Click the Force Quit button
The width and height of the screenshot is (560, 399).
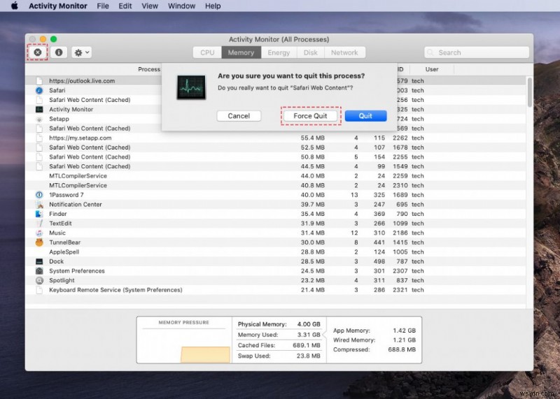click(x=310, y=116)
